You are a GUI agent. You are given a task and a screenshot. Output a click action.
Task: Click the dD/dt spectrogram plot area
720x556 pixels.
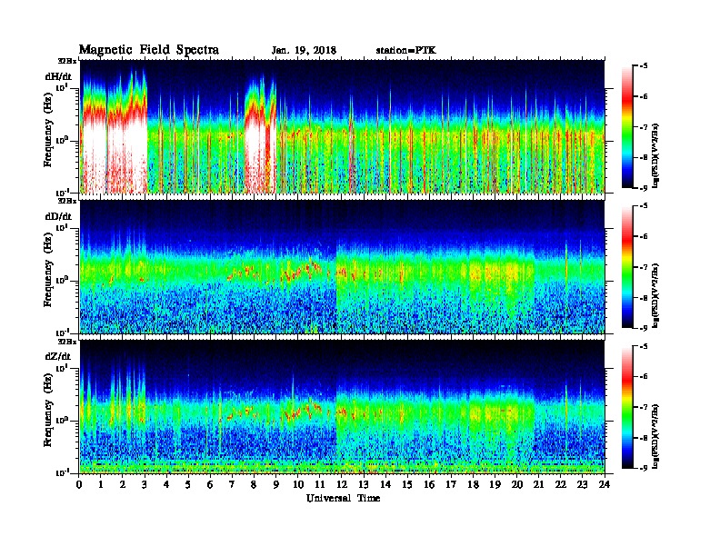[342, 267]
